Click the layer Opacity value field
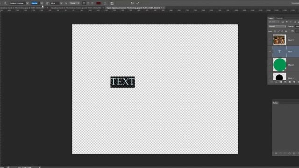The width and height of the screenshot is (299, 168). (x=297, y=27)
